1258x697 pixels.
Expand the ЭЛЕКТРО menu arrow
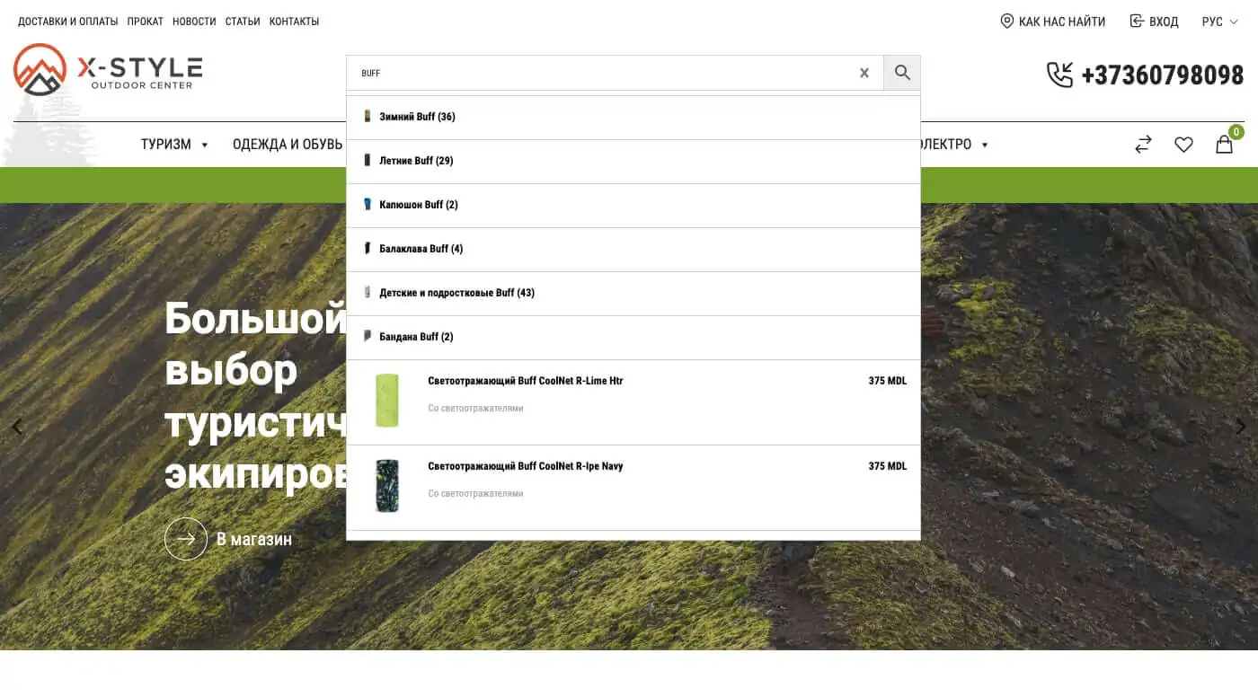[985, 145]
